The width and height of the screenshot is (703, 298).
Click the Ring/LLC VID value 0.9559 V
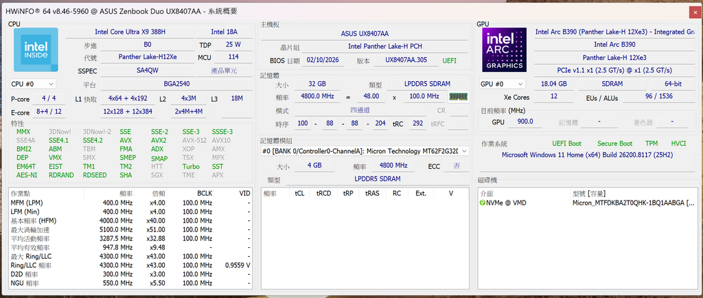pyautogui.click(x=238, y=265)
